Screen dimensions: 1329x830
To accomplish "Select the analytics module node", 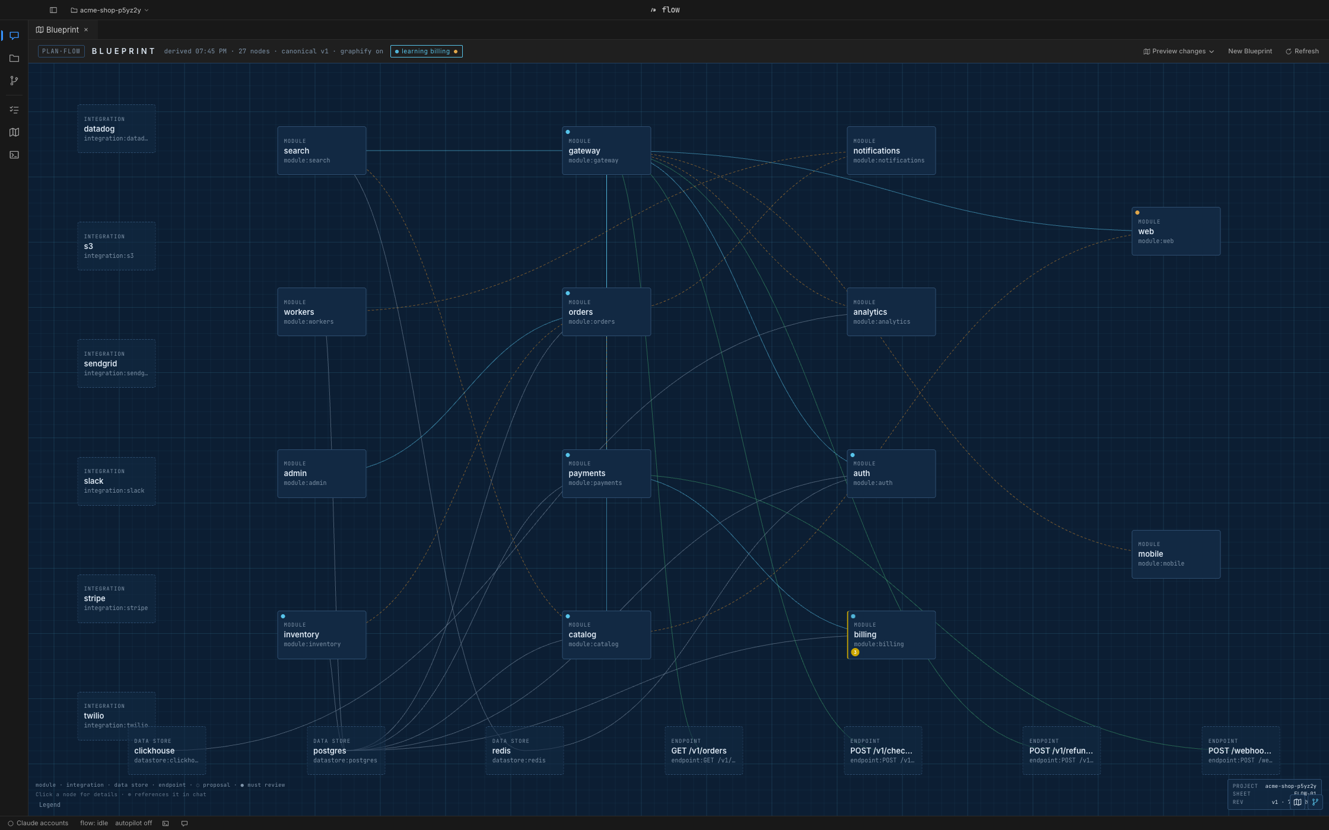I will pyautogui.click(x=891, y=312).
